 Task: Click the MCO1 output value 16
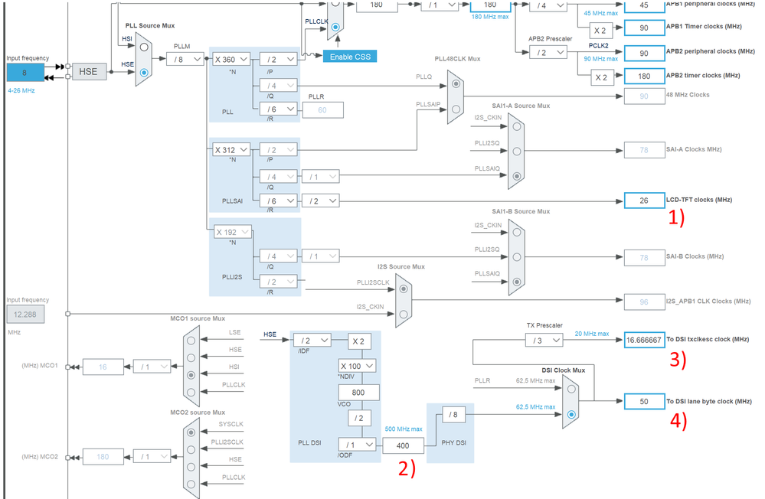click(x=103, y=367)
